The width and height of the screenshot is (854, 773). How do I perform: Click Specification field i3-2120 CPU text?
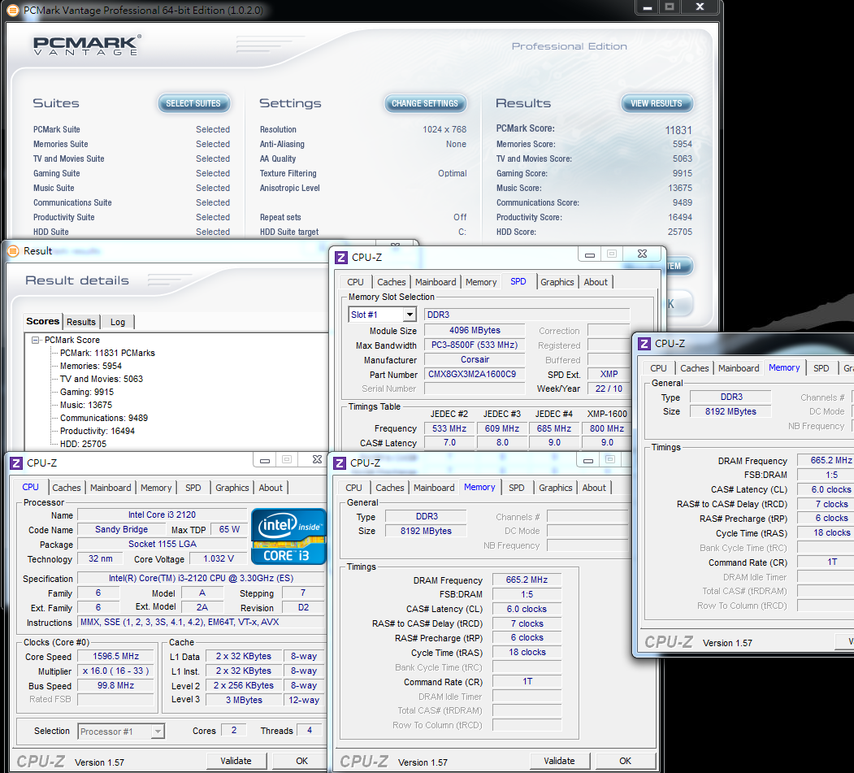(x=201, y=579)
